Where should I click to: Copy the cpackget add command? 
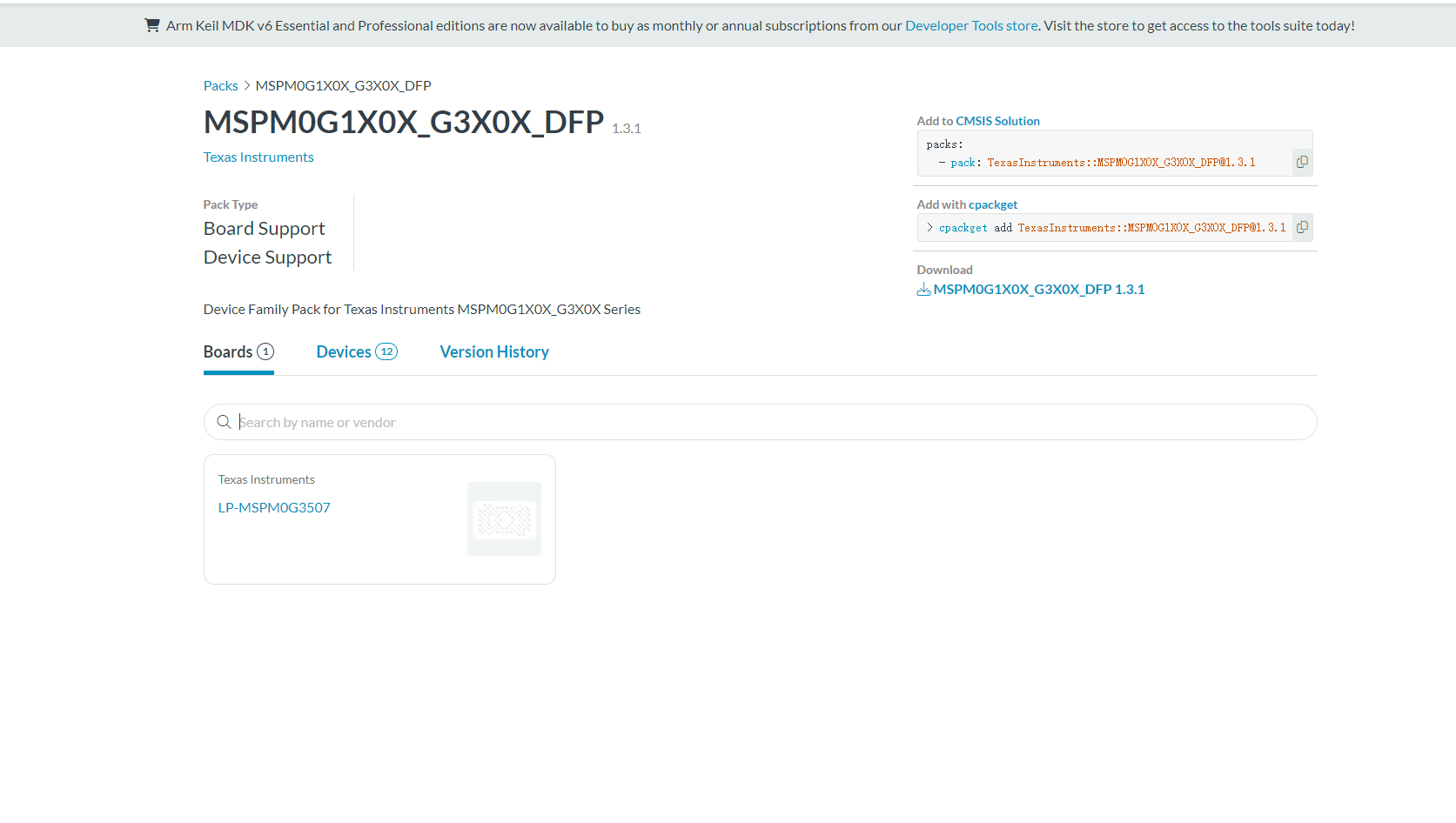click(1302, 227)
